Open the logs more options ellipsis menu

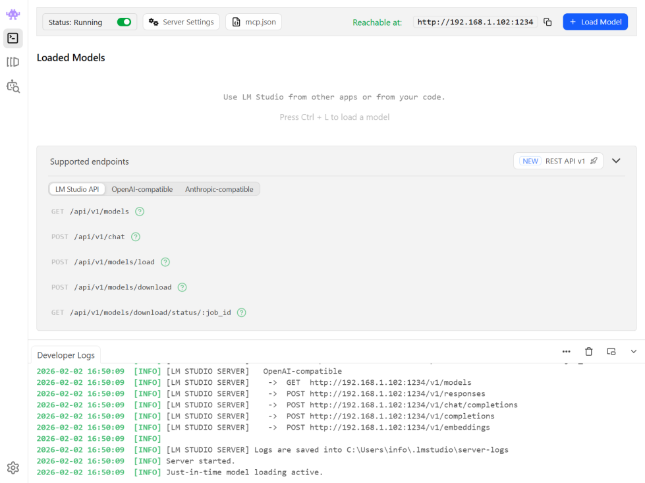(567, 352)
